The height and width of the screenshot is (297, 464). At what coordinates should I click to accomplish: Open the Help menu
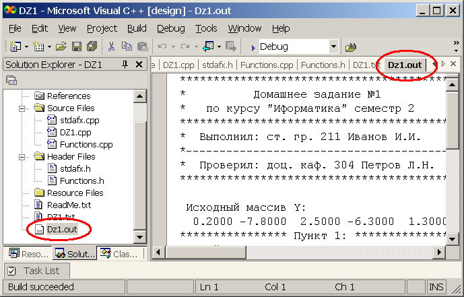pos(281,28)
